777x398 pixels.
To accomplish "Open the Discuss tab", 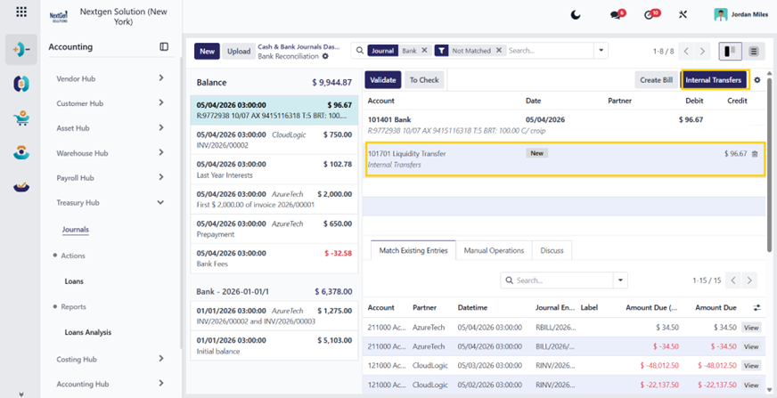I will tap(552, 250).
